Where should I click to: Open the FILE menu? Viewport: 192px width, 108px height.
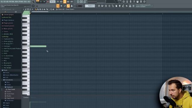click(x=1, y=1)
